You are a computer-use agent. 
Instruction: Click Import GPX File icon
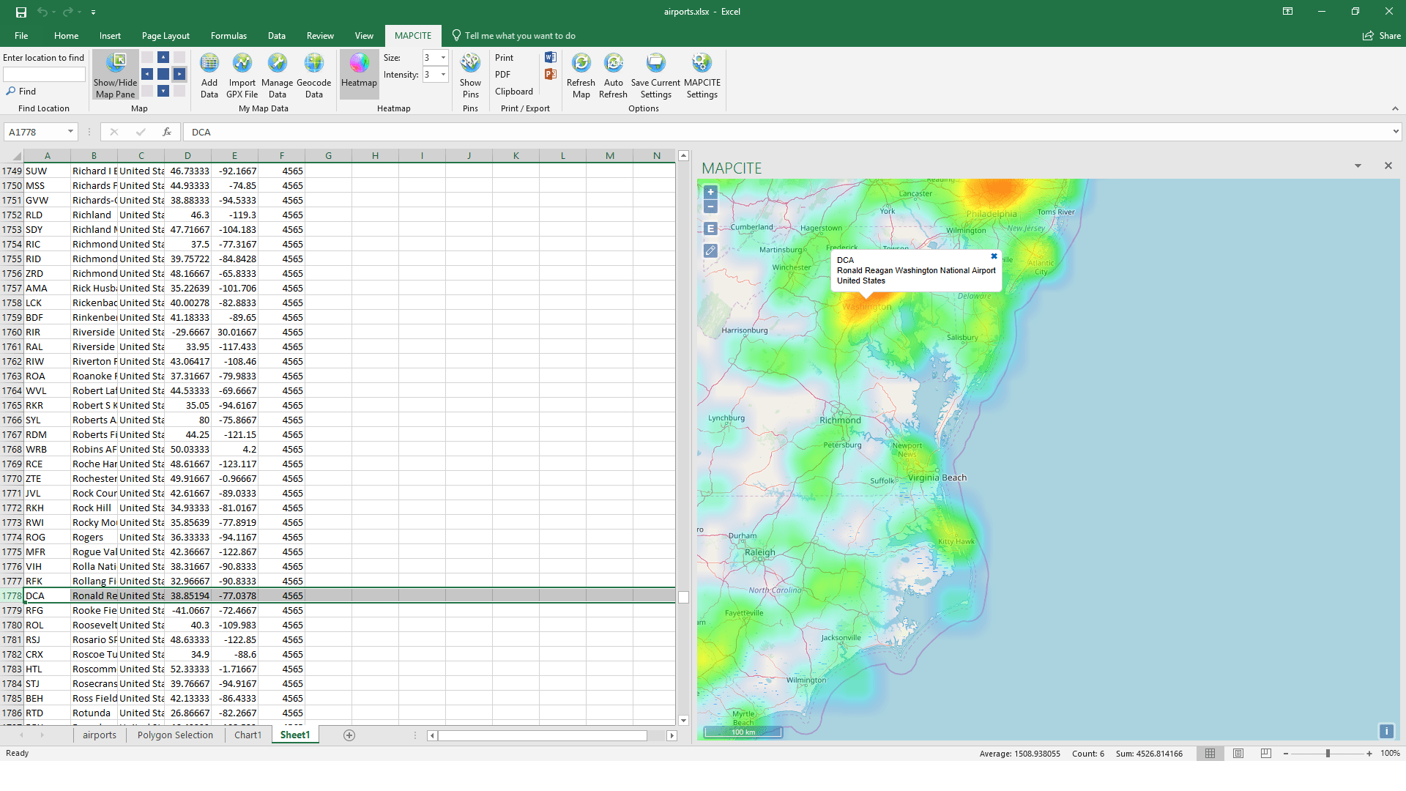[242, 75]
